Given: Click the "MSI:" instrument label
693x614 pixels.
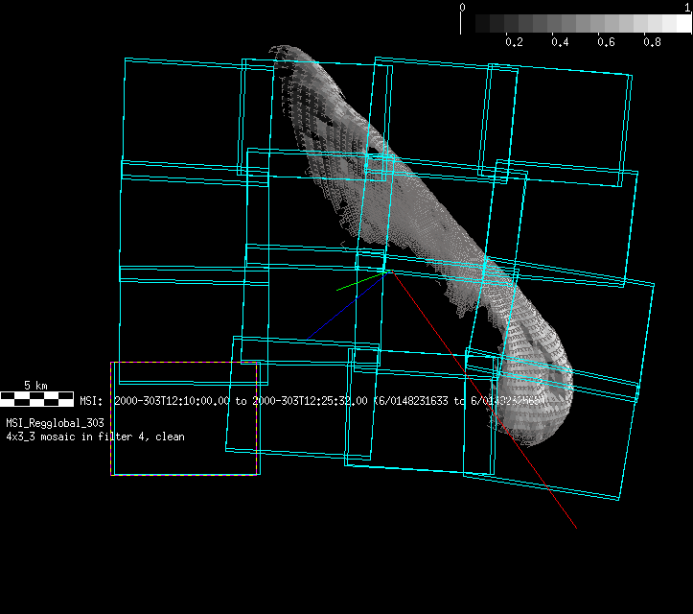Looking at the screenshot, I should point(91,401).
